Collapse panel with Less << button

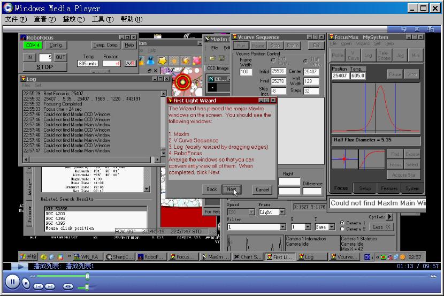point(381,227)
